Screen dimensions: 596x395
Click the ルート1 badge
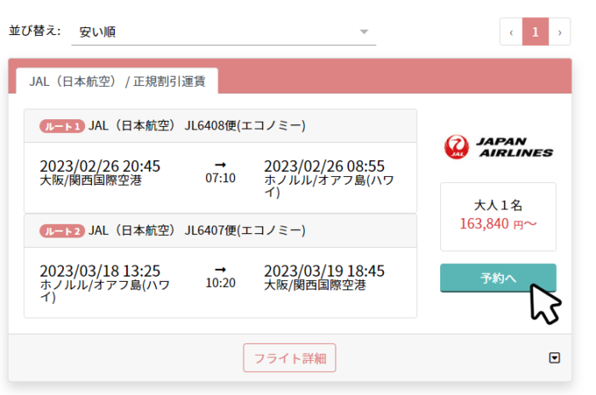[x=61, y=127]
